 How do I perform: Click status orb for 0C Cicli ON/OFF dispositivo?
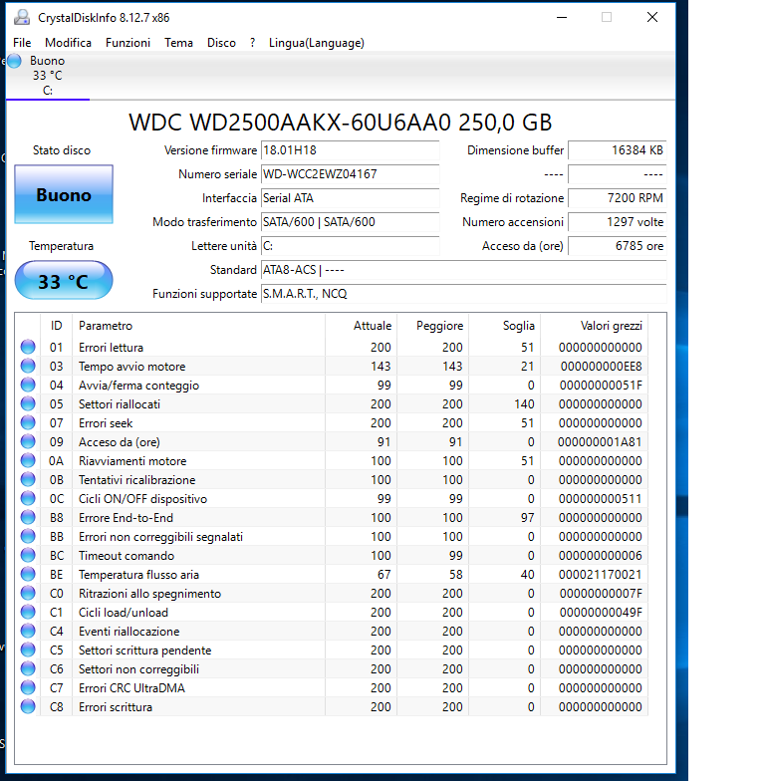[x=28, y=498]
